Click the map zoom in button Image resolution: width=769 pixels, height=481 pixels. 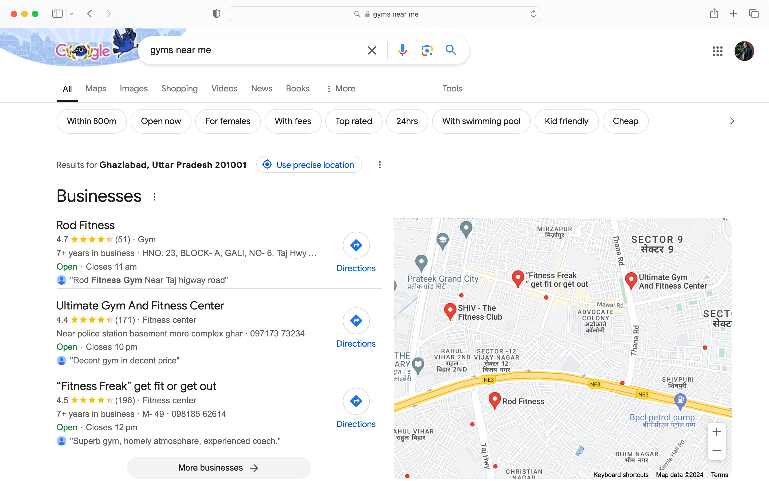716,432
